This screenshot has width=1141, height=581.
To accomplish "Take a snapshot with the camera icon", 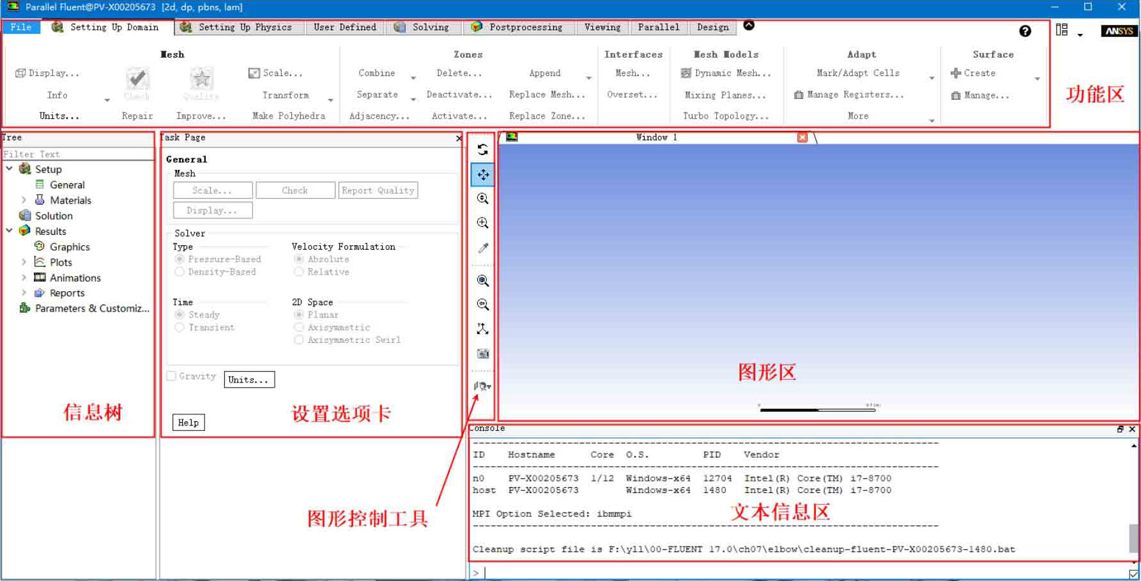I will (482, 354).
